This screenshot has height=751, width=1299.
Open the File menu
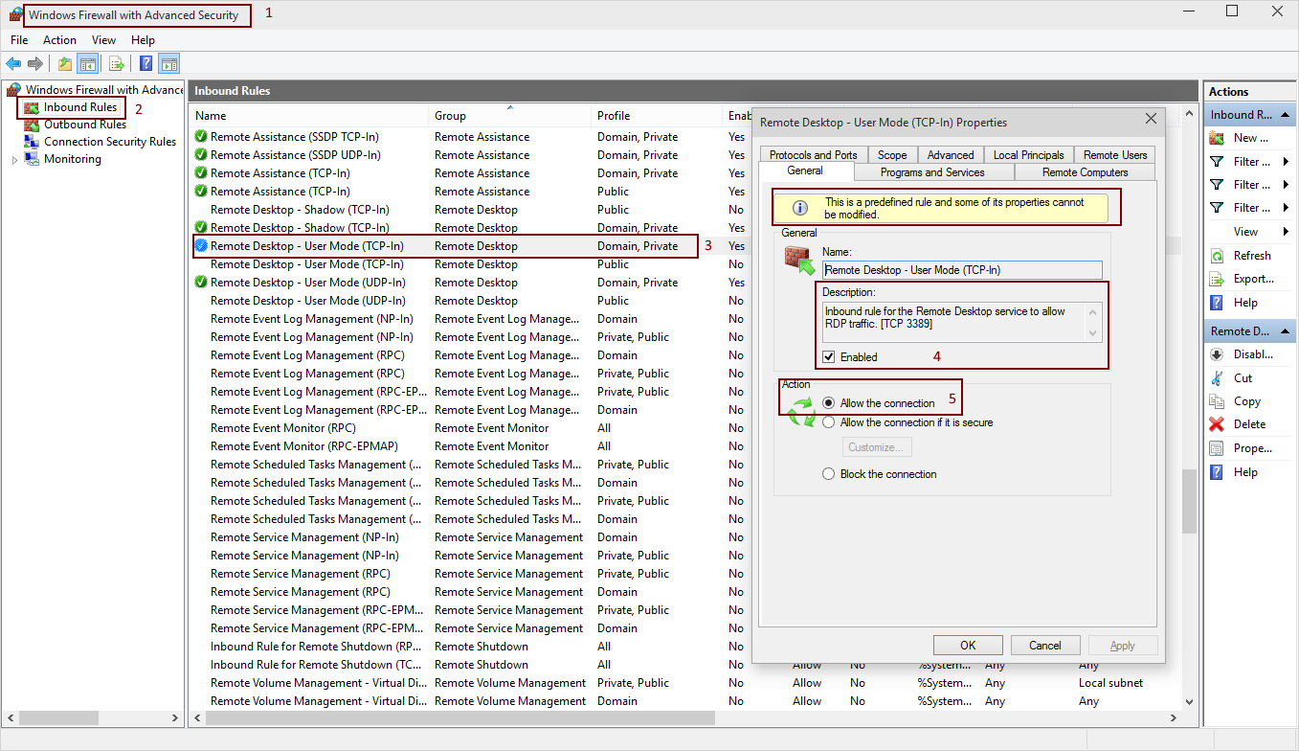[x=19, y=40]
